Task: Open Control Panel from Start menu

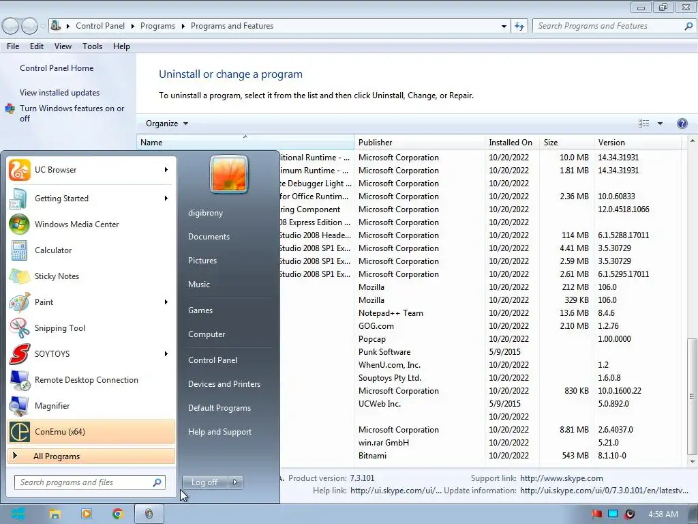Action: 213,360
